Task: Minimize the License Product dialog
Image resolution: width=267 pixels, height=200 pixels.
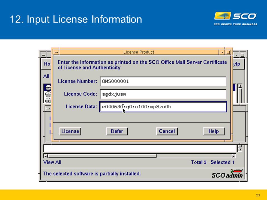Action: click(222, 52)
